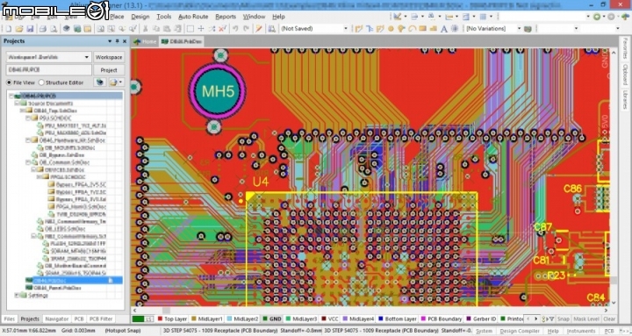The height and width of the screenshot is (336, 632).
Task: Select the File View radio button
Action: pyautogui.click(x=9, y=82)
